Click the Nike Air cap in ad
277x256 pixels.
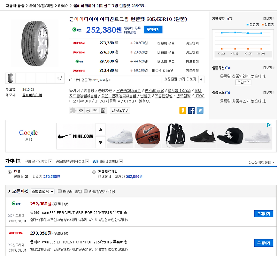pyautogui.click(x=230, y=136)
